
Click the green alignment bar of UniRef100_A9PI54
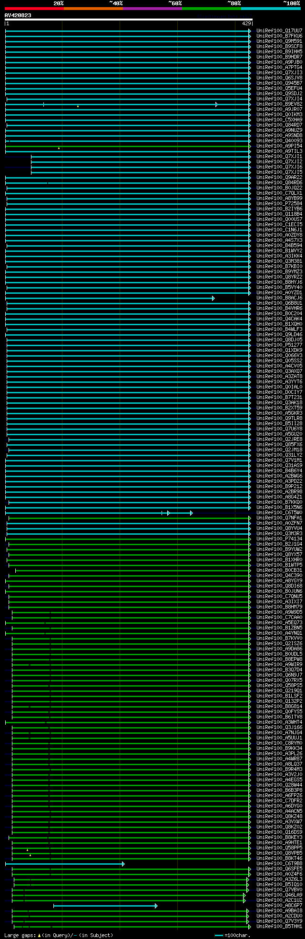[128, 146]
